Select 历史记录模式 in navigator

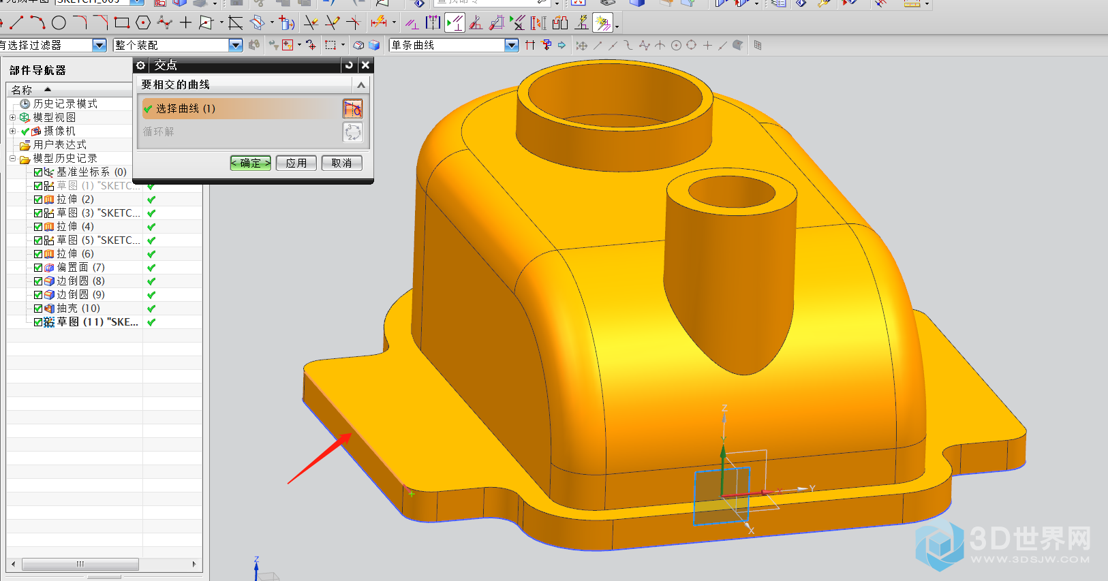65,104
